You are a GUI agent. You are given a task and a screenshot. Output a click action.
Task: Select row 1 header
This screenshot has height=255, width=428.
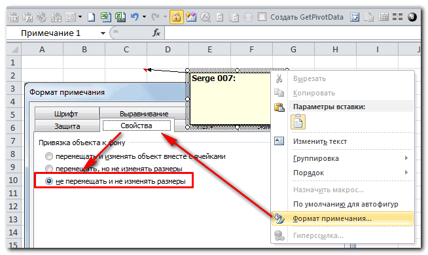[x=13, y=63]
